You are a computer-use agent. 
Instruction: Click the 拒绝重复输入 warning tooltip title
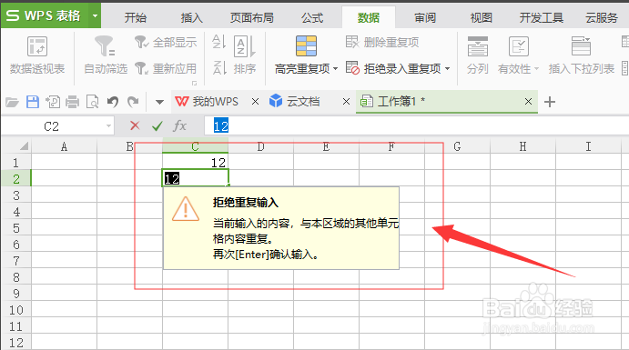pyautogui.click(x=246, y=203)
